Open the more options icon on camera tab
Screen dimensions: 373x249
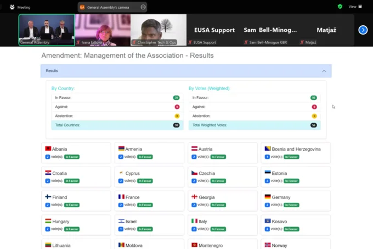143,7
